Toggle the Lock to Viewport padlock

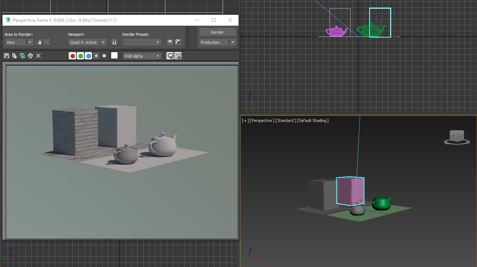(114, 42)
